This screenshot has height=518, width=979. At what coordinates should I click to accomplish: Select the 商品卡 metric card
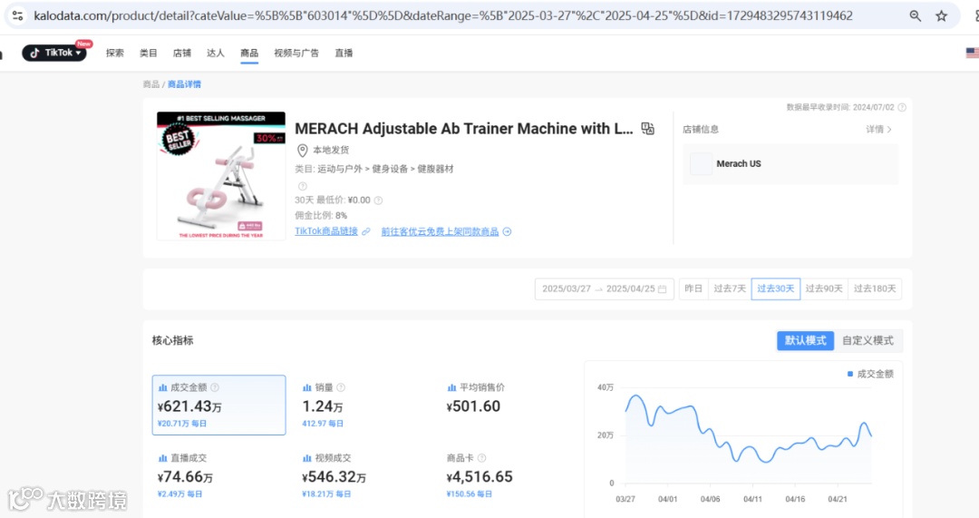[x=508, y=475]
